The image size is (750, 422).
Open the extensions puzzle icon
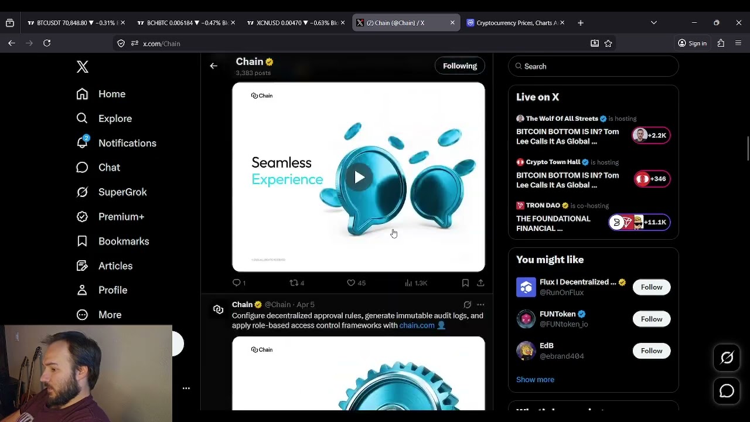721,43
